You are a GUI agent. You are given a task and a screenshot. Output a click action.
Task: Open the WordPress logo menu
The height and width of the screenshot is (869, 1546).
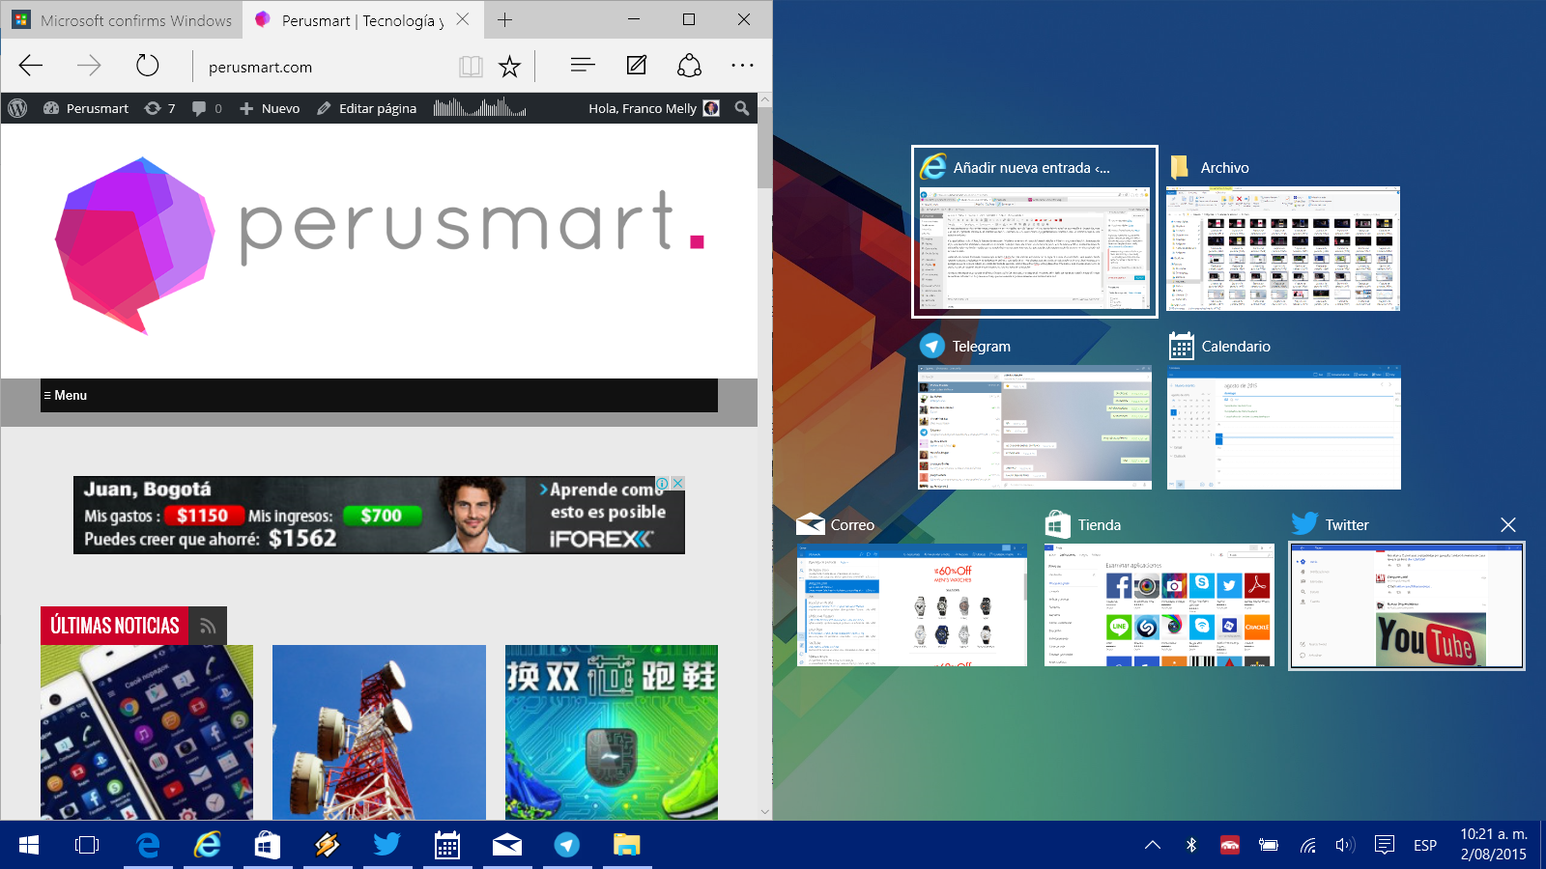17,108
